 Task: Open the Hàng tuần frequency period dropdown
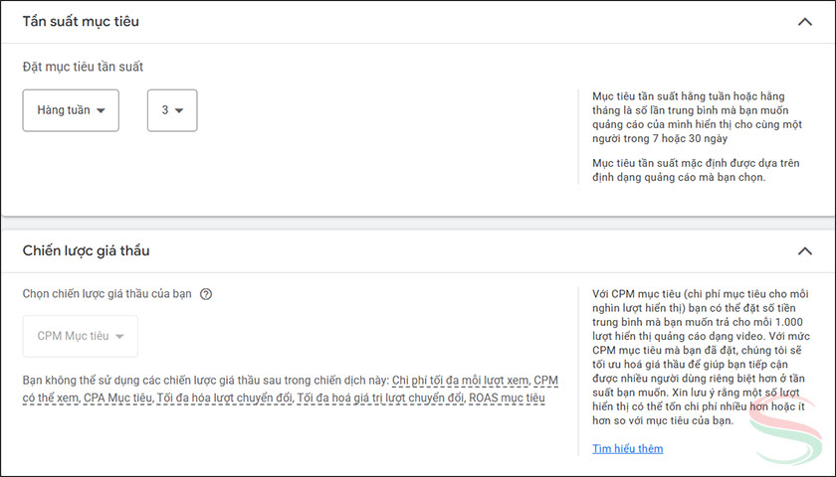coord(71,110)
